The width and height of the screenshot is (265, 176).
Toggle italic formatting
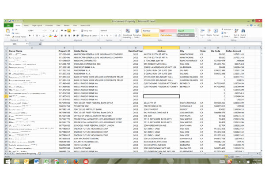pos(33,36)
